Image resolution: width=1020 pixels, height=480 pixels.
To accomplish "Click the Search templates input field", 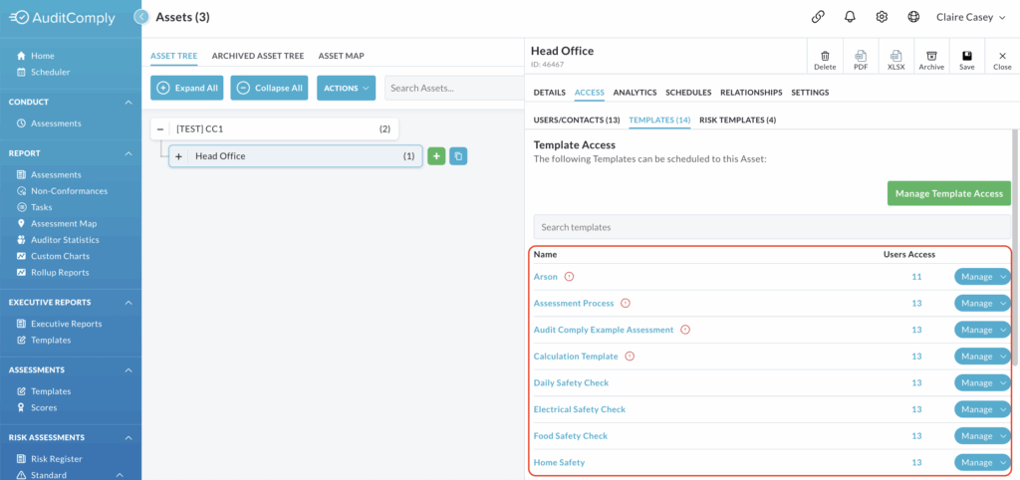I will [x=772, y=227].
